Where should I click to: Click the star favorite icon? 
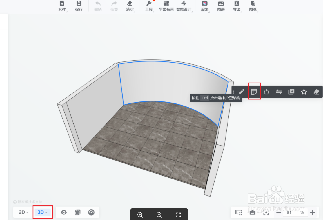pos(304,92)
